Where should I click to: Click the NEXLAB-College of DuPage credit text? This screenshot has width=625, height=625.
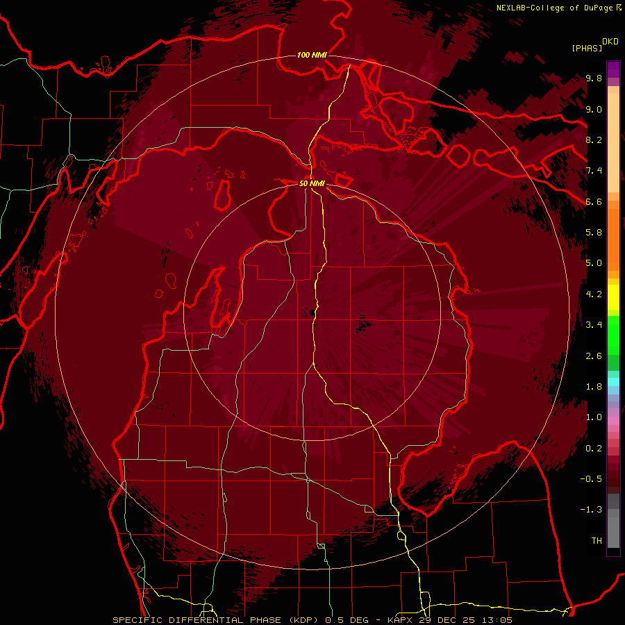pyautogui.click(x=554, y=8)
